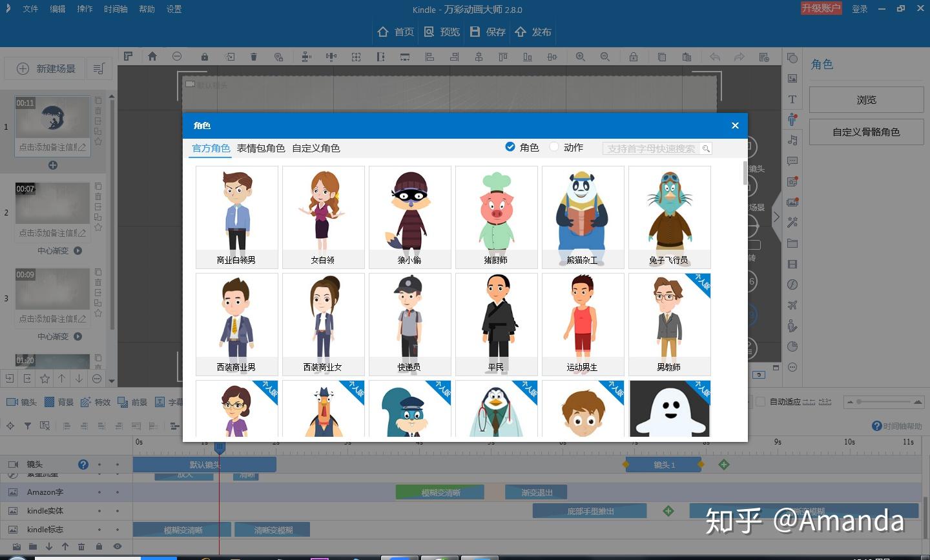Click the 登录 link
Screen dimensions: 930x560
click(x=860, y=9)
